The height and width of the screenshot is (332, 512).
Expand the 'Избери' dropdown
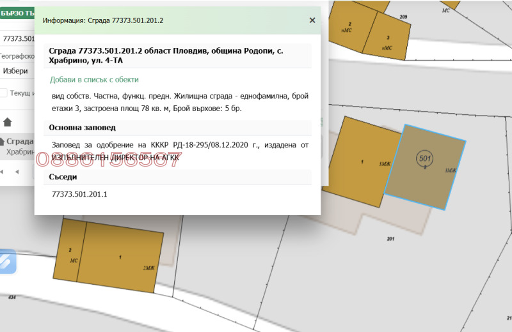coord(17,71)
